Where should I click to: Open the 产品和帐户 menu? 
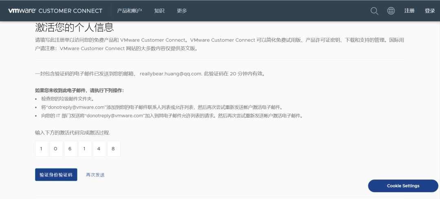(x=130, y=11)
